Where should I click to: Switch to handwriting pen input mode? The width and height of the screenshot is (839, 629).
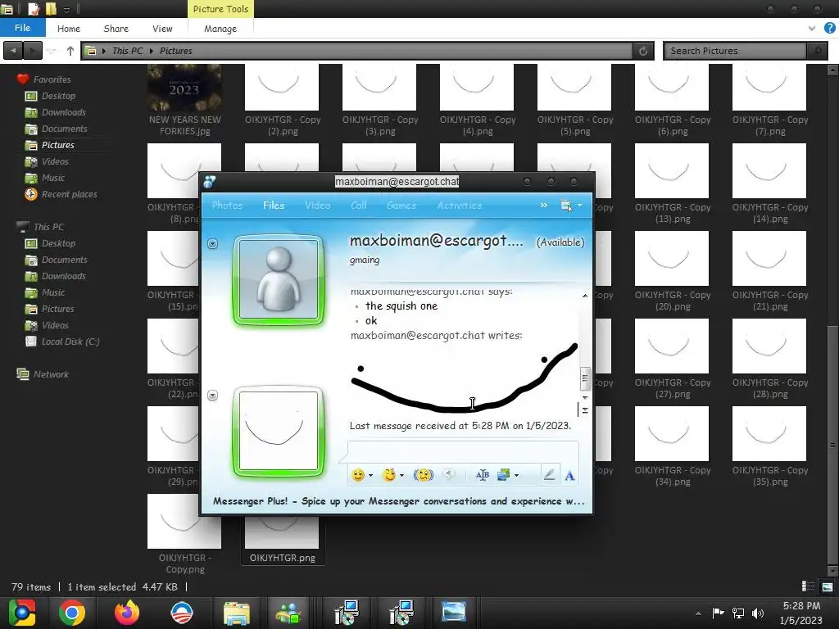click(549, 475)
